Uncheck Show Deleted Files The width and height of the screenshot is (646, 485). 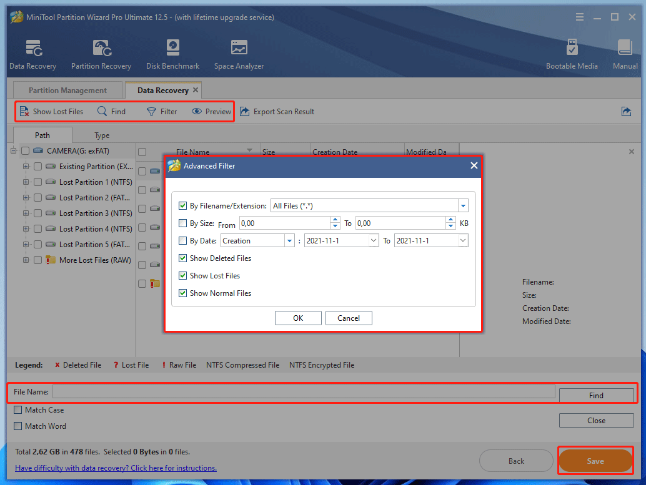182,258
